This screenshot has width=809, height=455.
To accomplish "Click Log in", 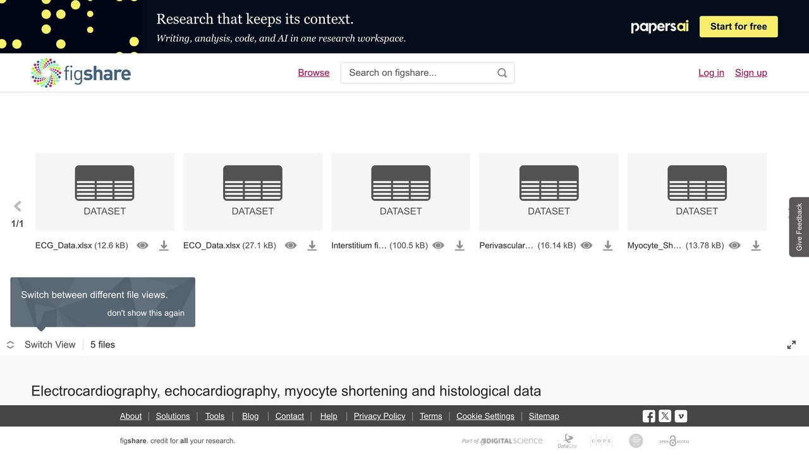I will [711, 73].
